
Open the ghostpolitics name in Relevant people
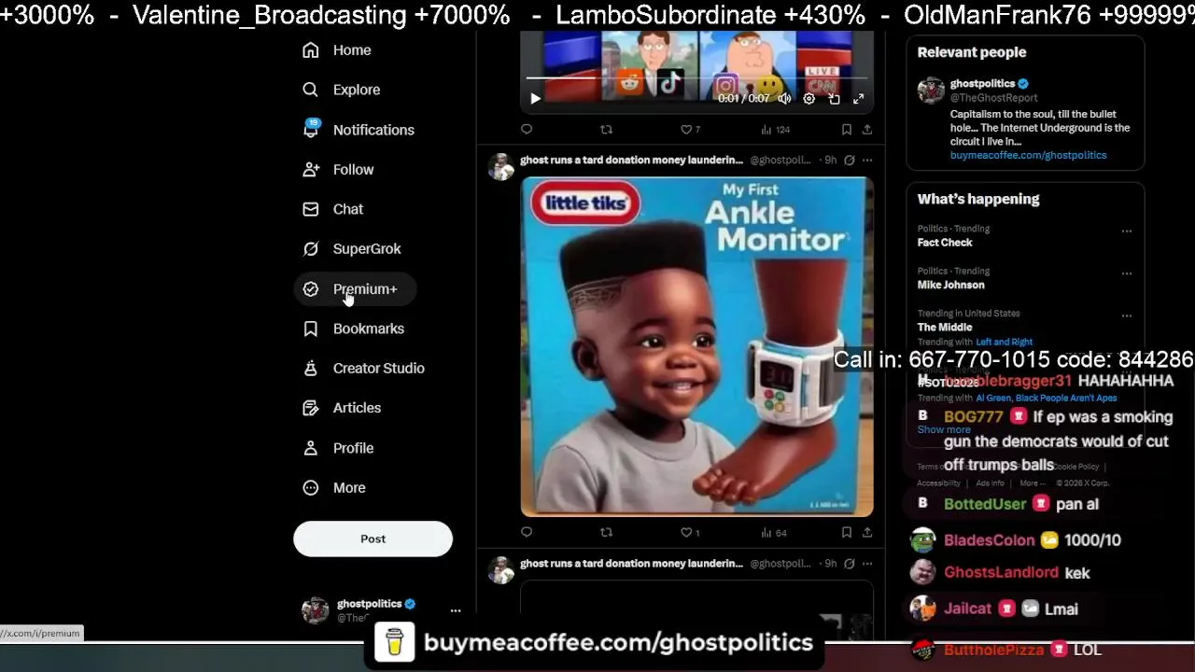[982, 83]
